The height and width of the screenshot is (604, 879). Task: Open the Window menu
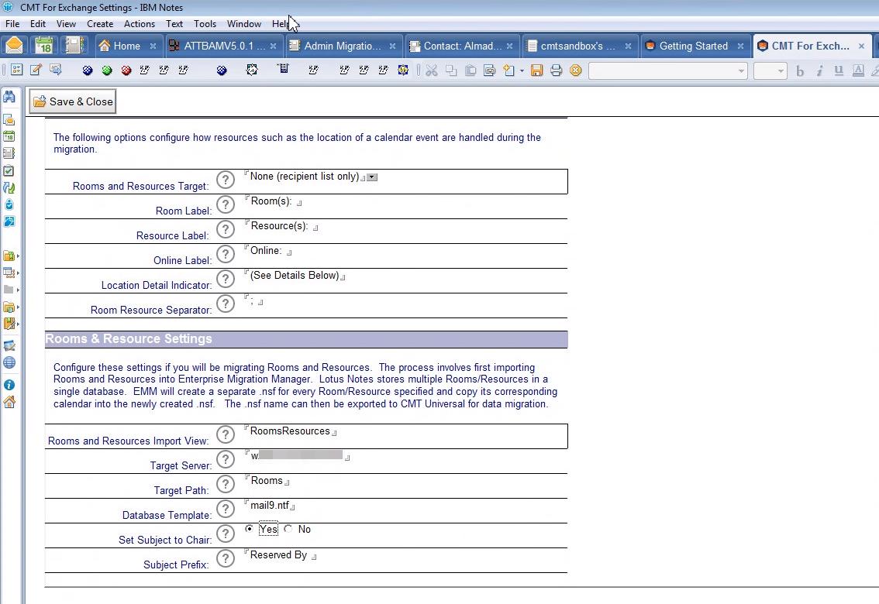(244, 23)
